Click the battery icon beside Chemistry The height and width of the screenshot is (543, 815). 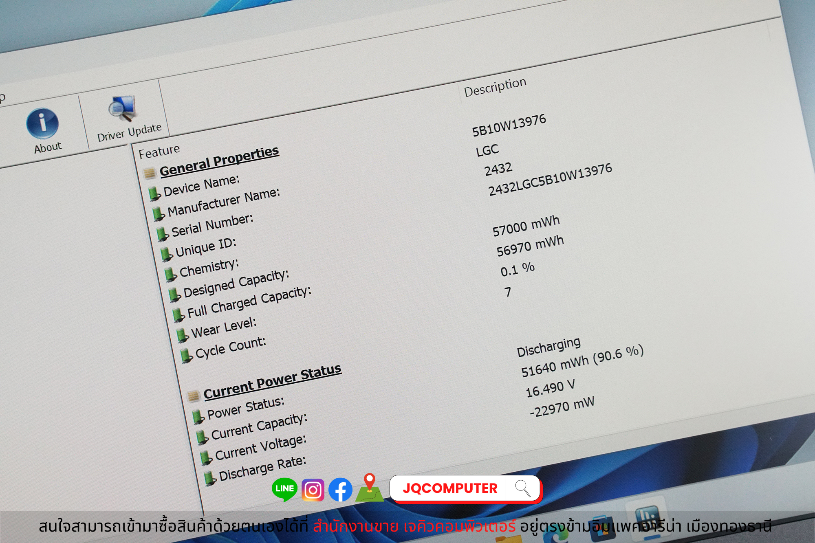(x=170, y=274)
